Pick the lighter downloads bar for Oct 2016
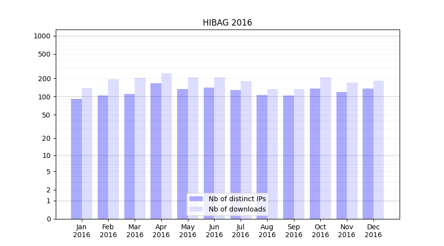Image resolution: width=444 pixels, height=246 pixels. (x=326, y=148)
